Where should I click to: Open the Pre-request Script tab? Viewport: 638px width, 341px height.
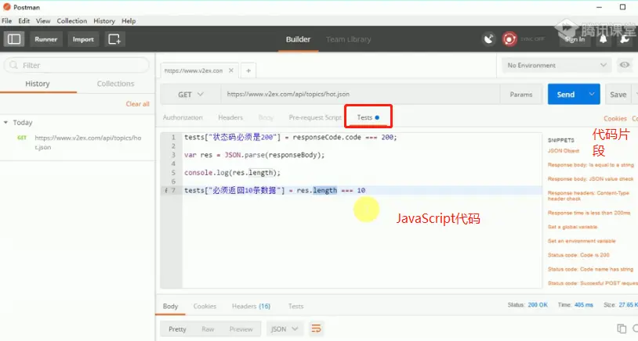click(x=315, y=117)
